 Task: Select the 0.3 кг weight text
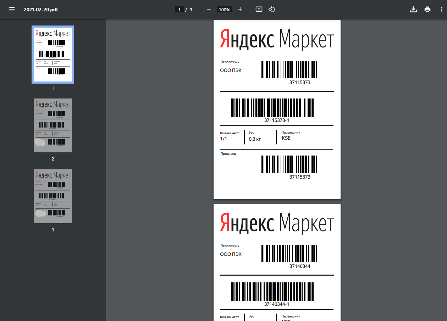point(255,139)
